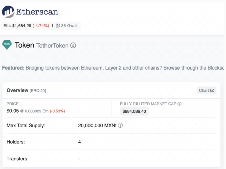Click the Holders count value 4
This screenshot has width=226, height=169.
(x=79, y=142)
